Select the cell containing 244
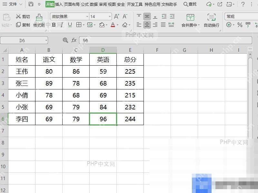 [130, 119]
